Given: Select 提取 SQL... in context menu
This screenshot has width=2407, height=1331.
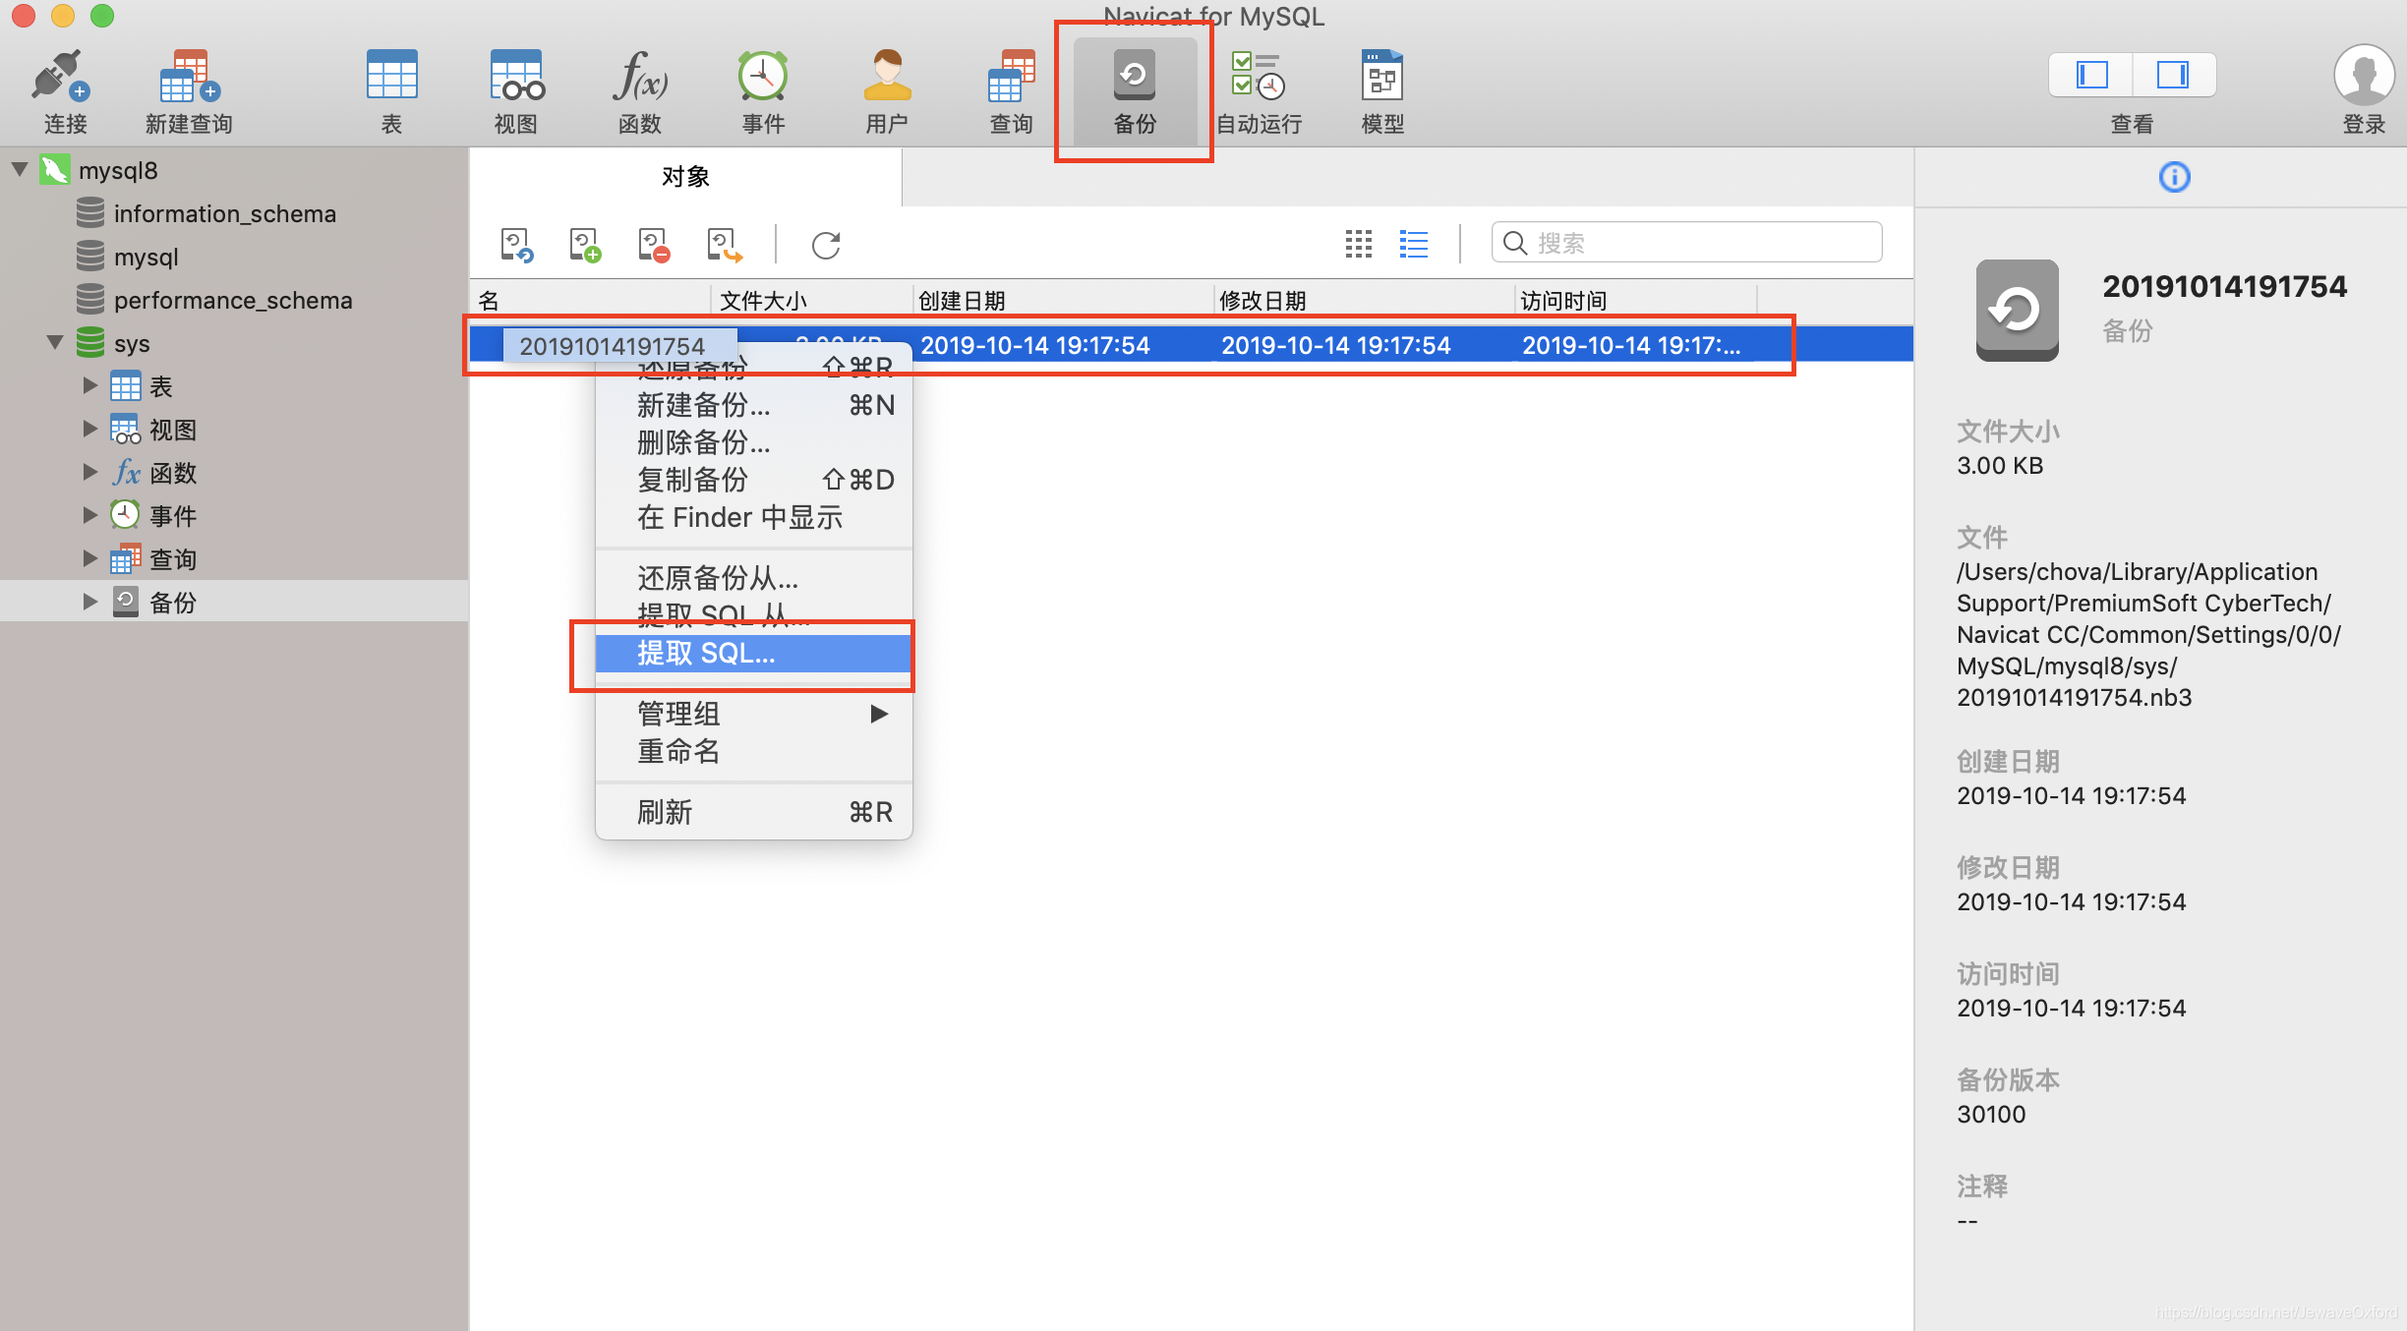Looking at the screenshot, I should point(706,653).
